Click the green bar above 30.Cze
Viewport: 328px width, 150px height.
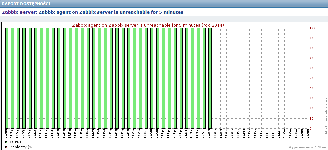click(x=158, y=78)
